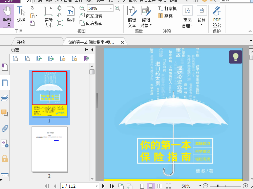Open the page number dropdown arrow
Image resolution: width=253 pixels, height=189 pixels.
point(97,186)
